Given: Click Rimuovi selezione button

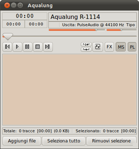Looking at the screenshot, I should (111, 141).
